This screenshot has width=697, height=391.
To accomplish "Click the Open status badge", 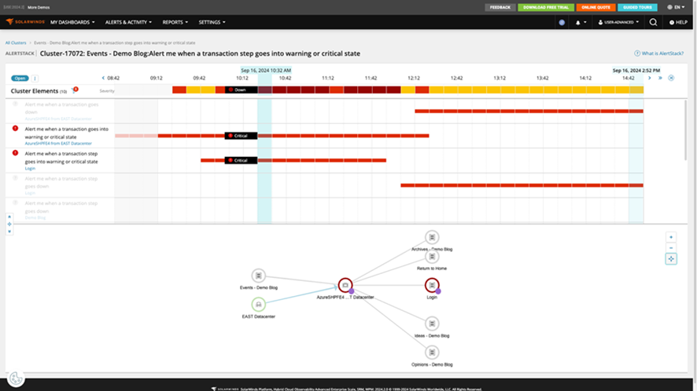I will [x=20, y=78].
